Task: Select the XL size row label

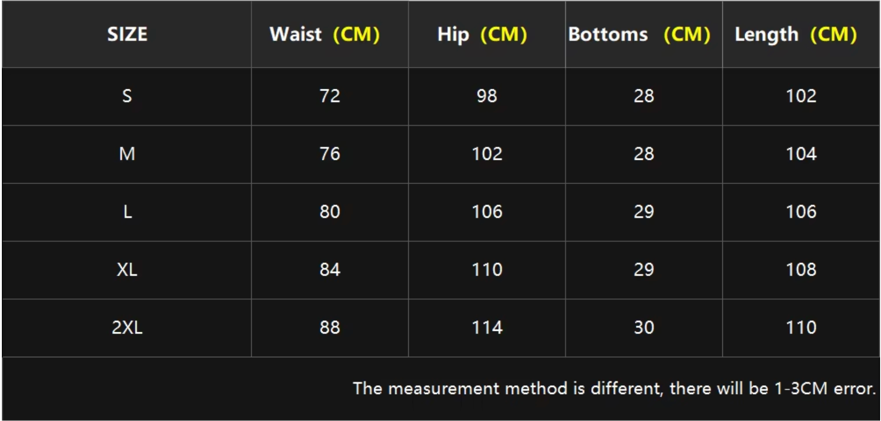Action: [127, 270]
